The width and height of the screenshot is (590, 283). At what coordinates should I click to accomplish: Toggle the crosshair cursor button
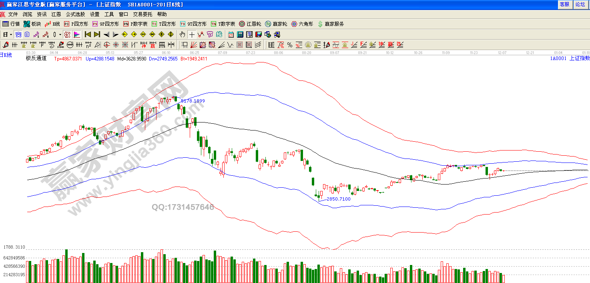pyautogui.click(x=192, y=34)
